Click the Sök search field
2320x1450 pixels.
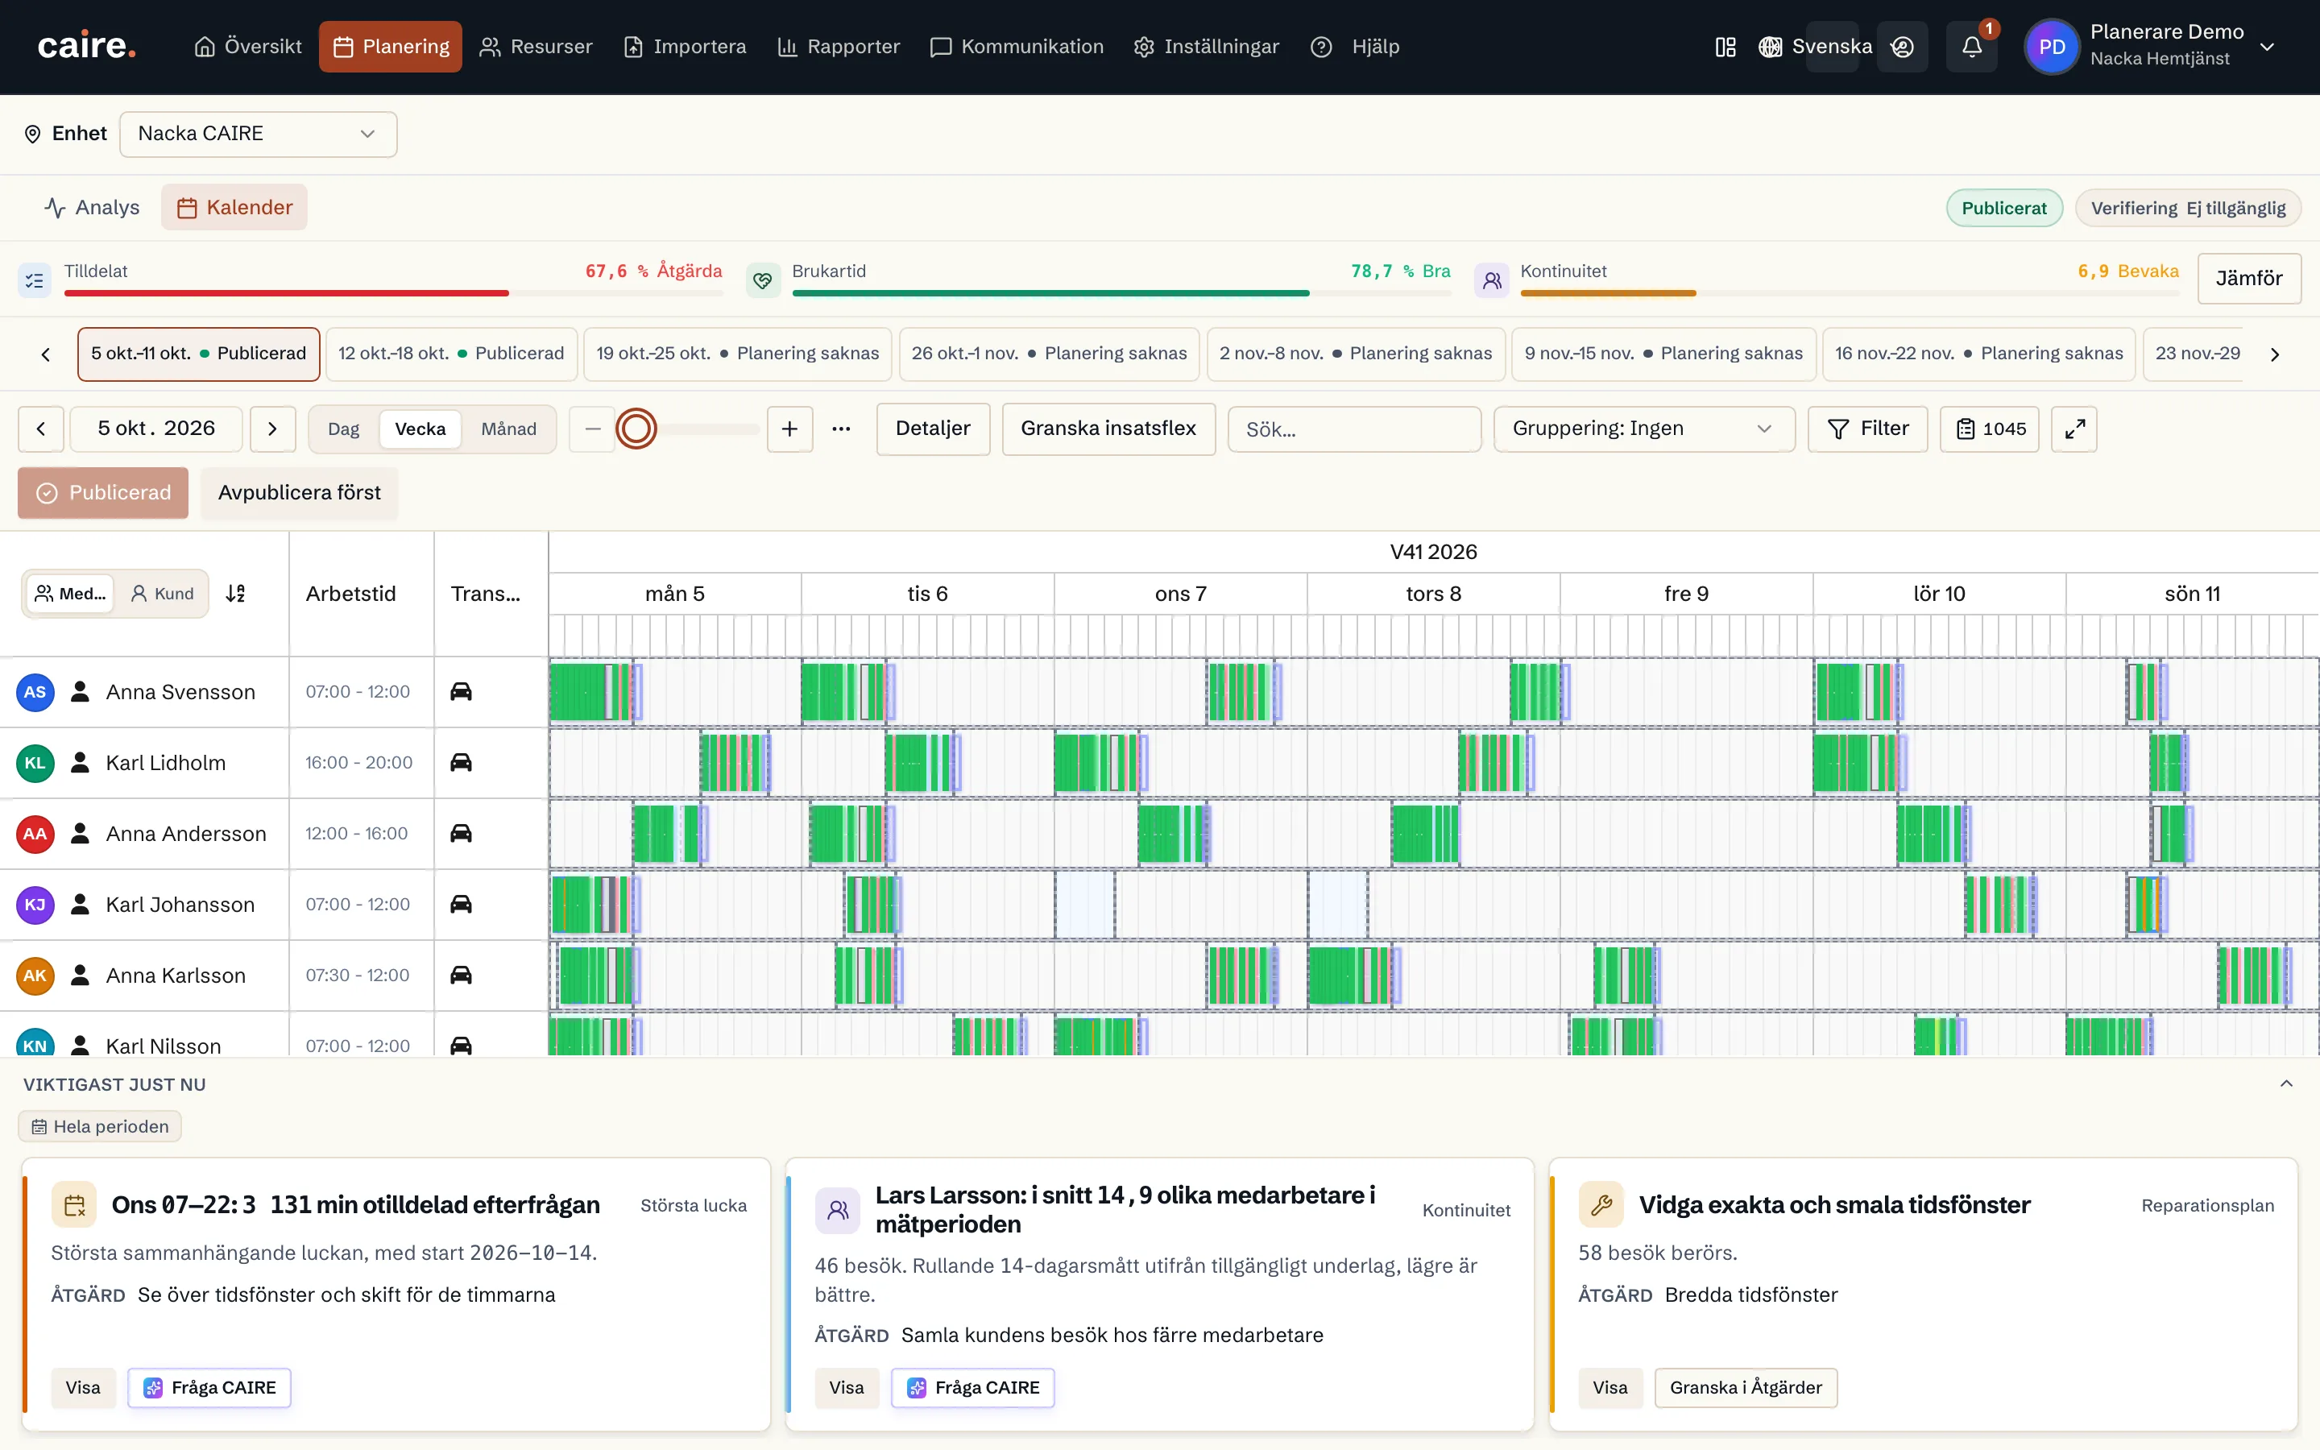1353,429
